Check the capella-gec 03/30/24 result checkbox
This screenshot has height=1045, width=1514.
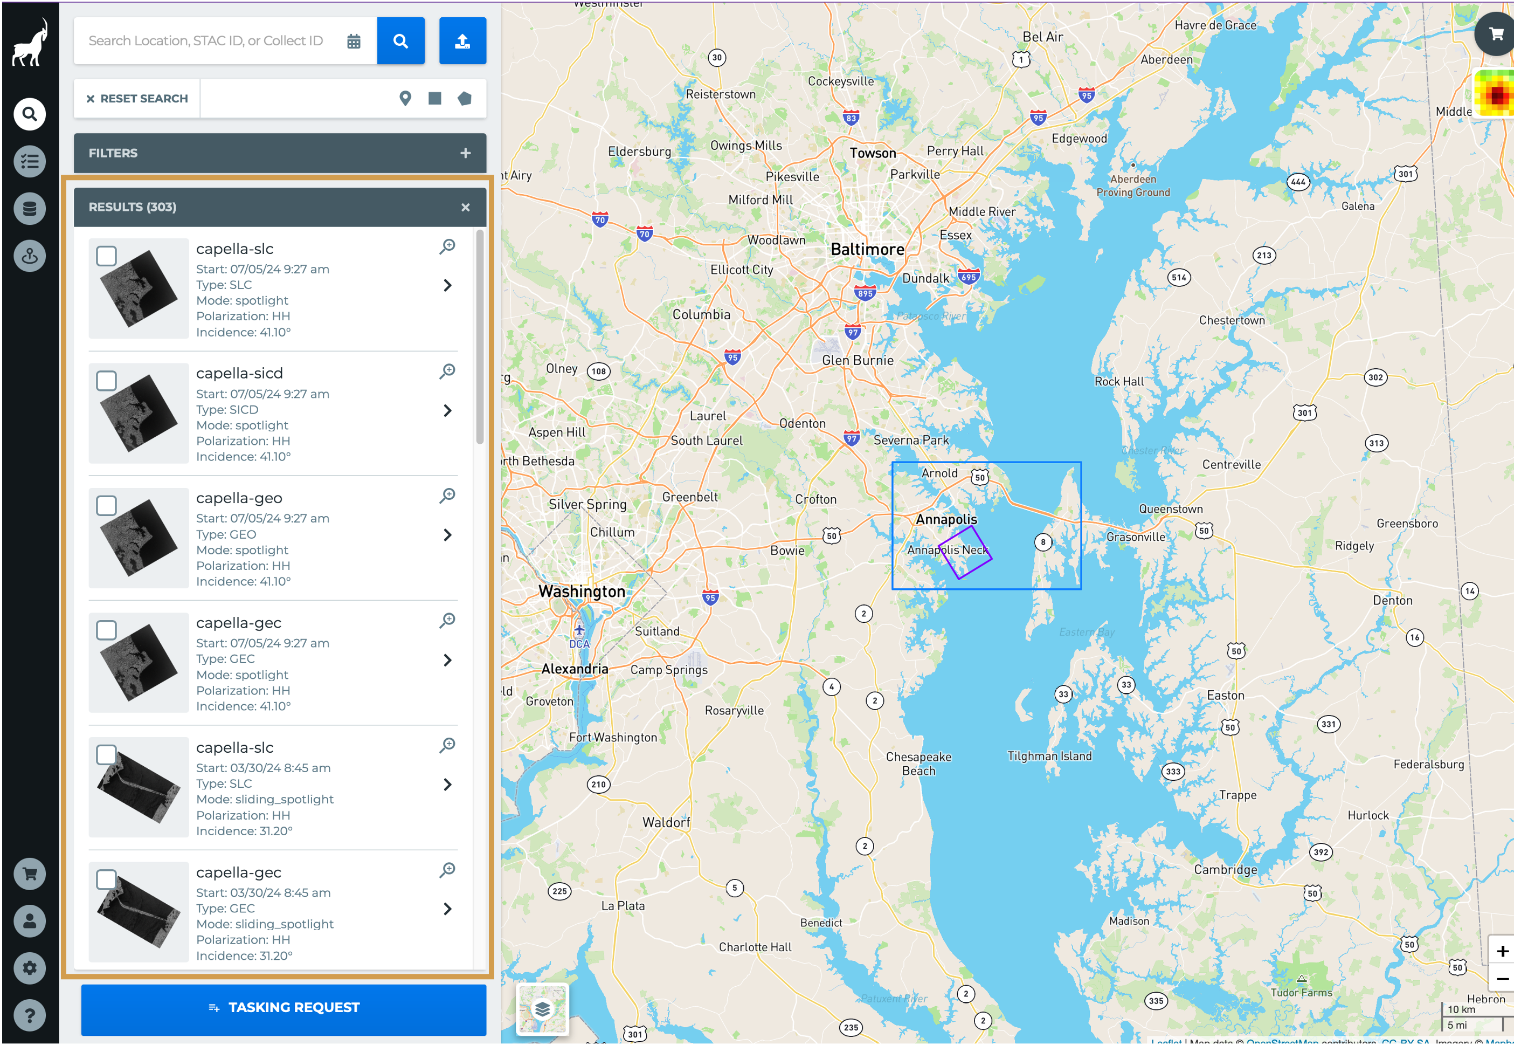(107, 880)
